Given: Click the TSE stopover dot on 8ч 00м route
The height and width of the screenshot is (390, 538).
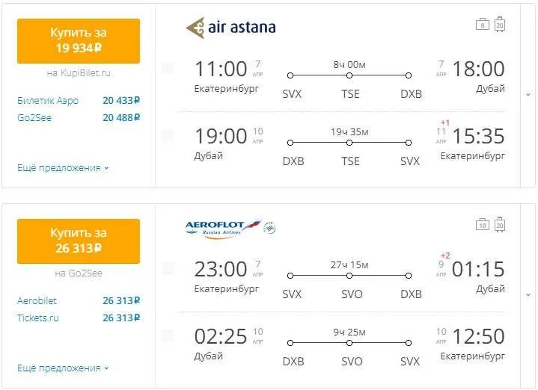Looking at the screenshot, I should point(350,75).
